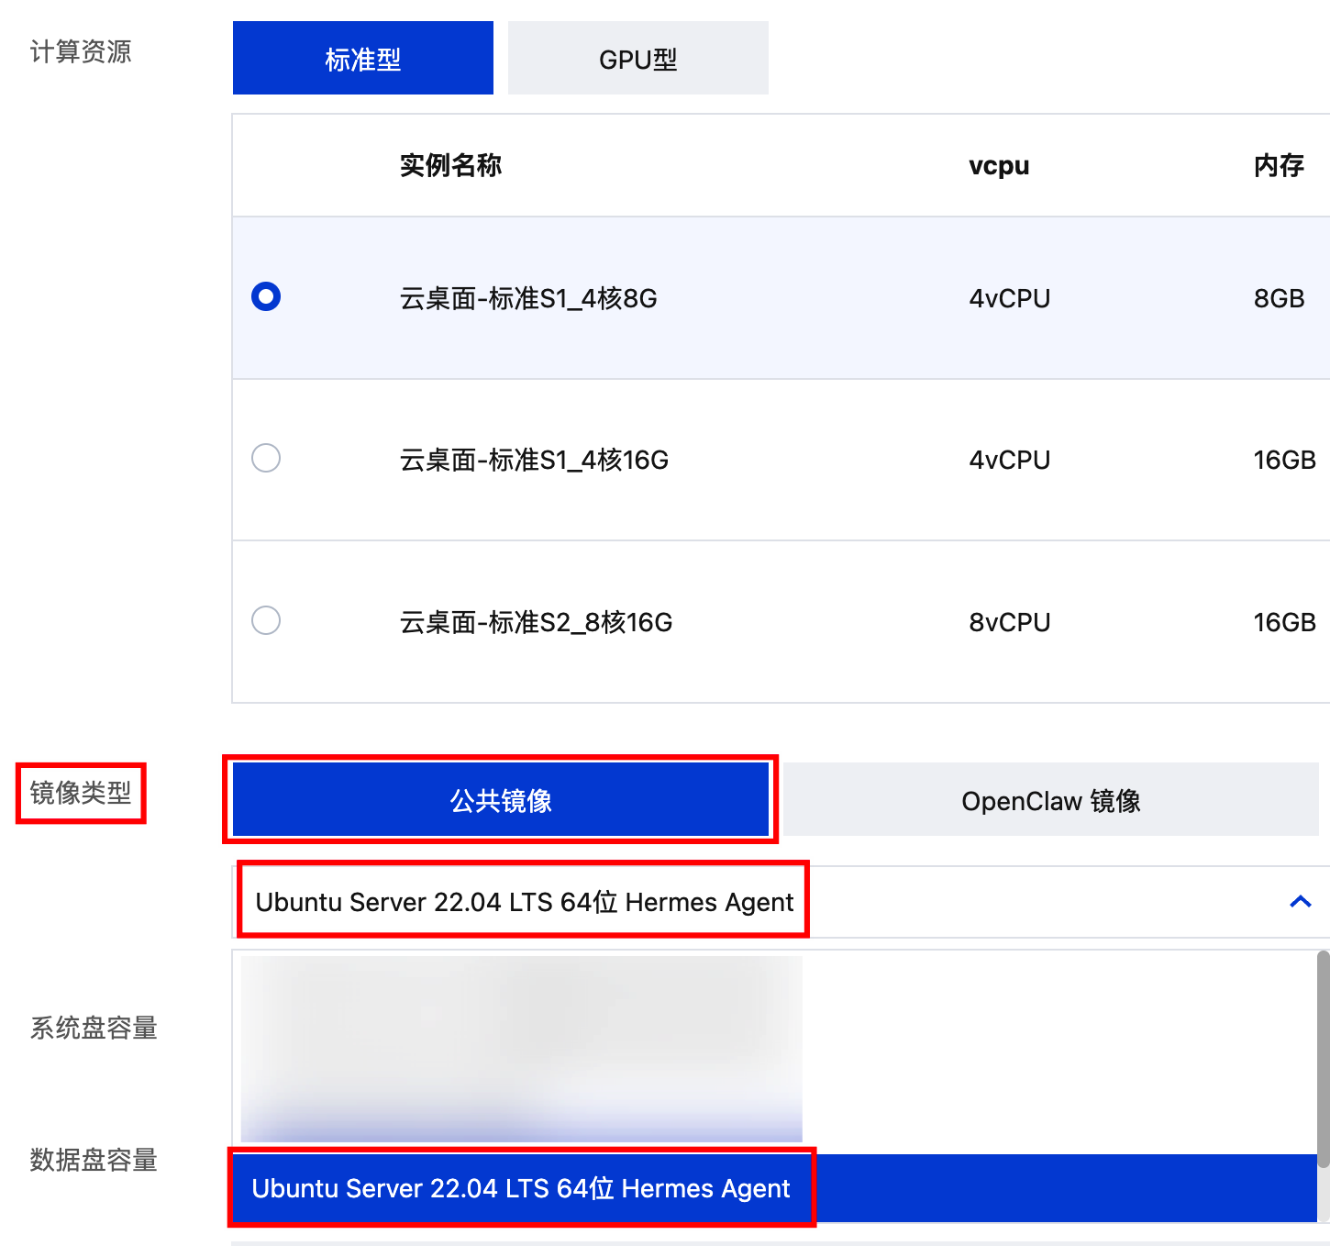Image resolution: width=1330 pixels, height=1246 pixels.
Task: Choose the OpenClaw 镜像 image type
Action: pyautogui.click(x=1050, y=800)
